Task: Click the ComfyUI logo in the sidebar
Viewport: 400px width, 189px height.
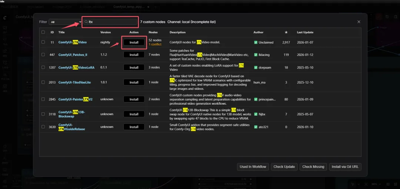Action: pos(5,18)
